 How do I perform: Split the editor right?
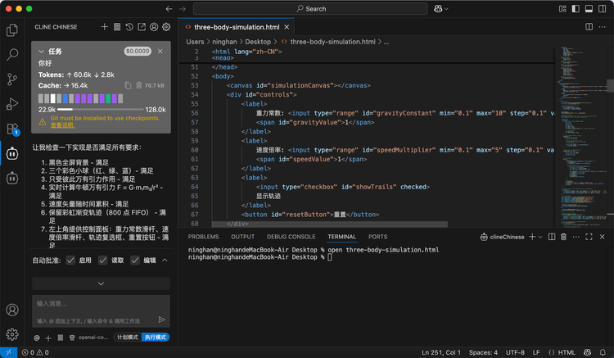click(x=589, y=27)
